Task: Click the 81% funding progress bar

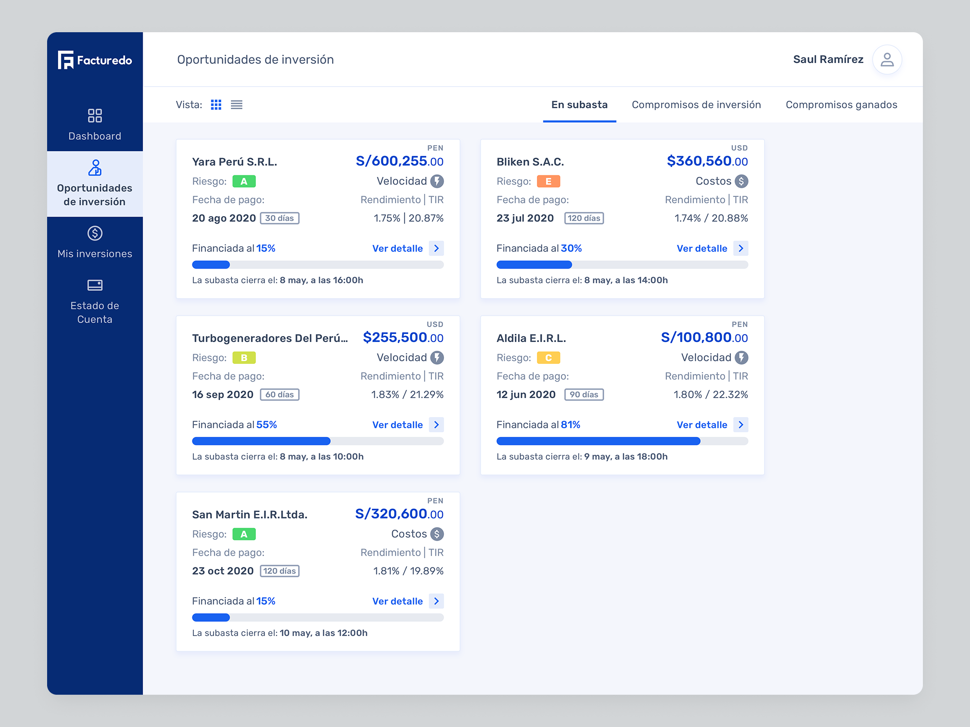Action: (x=622, y=441)
